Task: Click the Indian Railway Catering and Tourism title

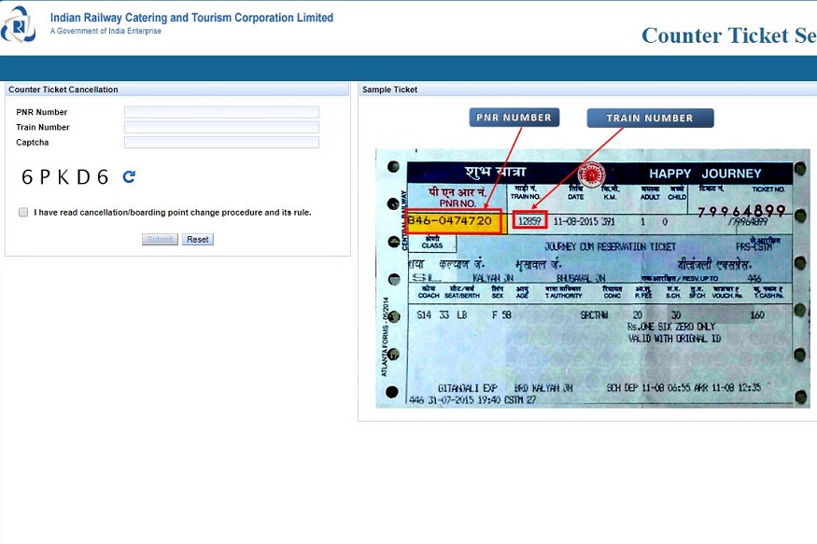Action: pos(191,17)
